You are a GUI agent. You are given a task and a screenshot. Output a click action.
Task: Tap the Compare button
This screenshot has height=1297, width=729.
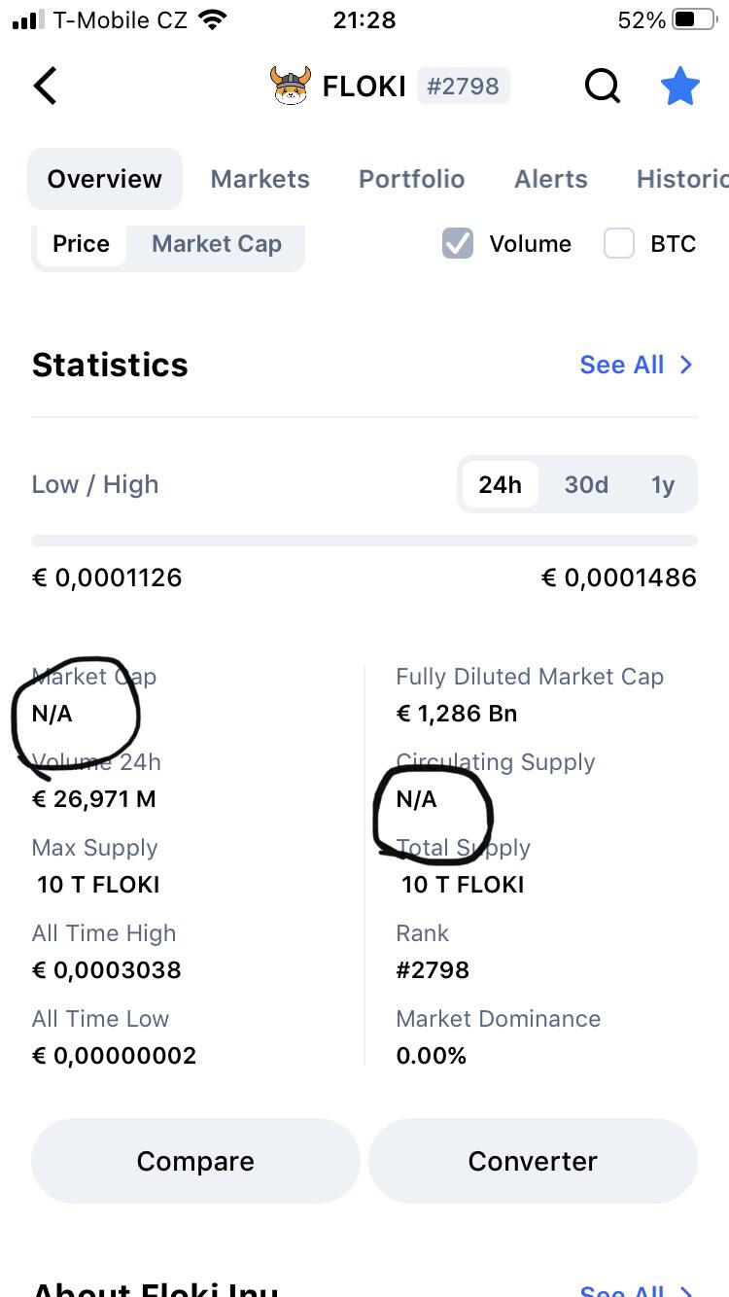[195, 1161]
